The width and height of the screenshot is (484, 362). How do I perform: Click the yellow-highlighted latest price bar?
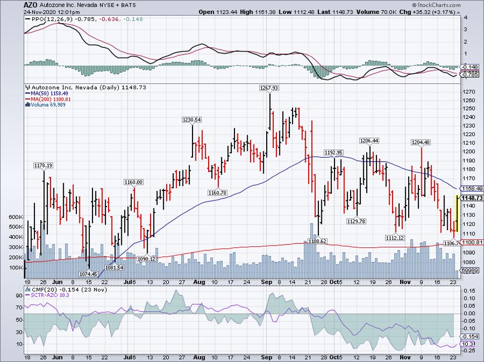click(x=457, y=214)
